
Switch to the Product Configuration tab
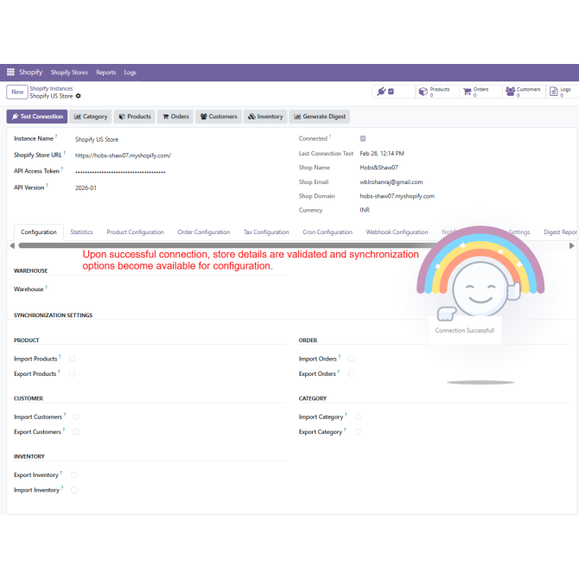135,232
